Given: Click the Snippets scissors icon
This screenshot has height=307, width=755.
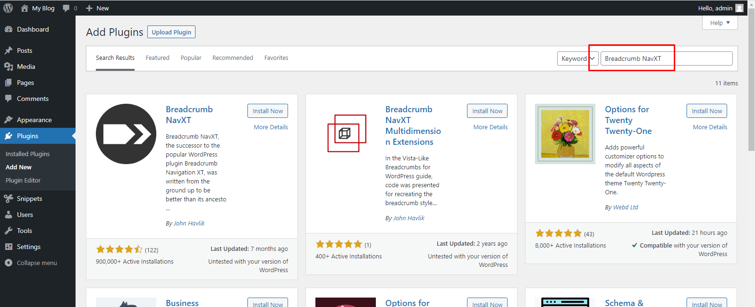Looking at the screenshot, I should (x=8, y=199).
